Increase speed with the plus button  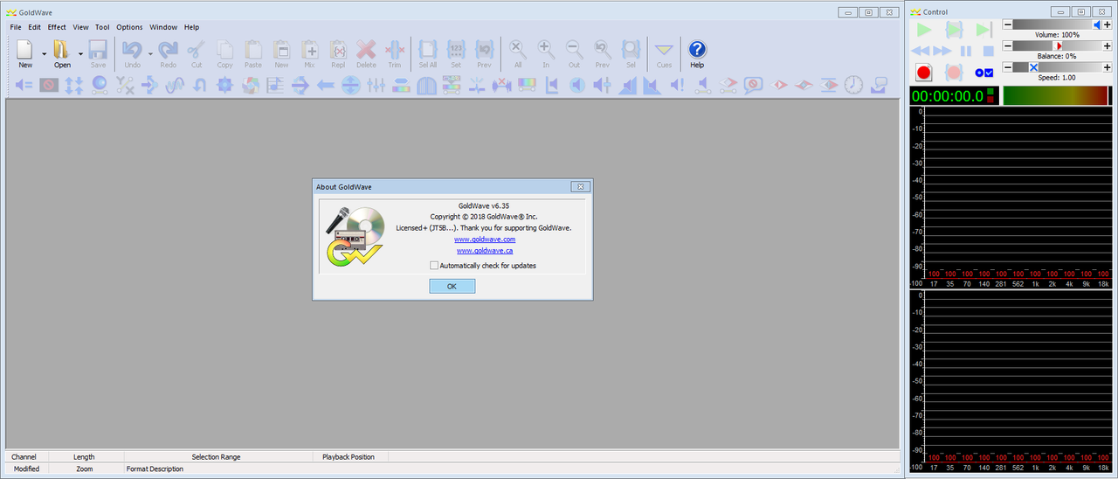tap(1108, 66)
